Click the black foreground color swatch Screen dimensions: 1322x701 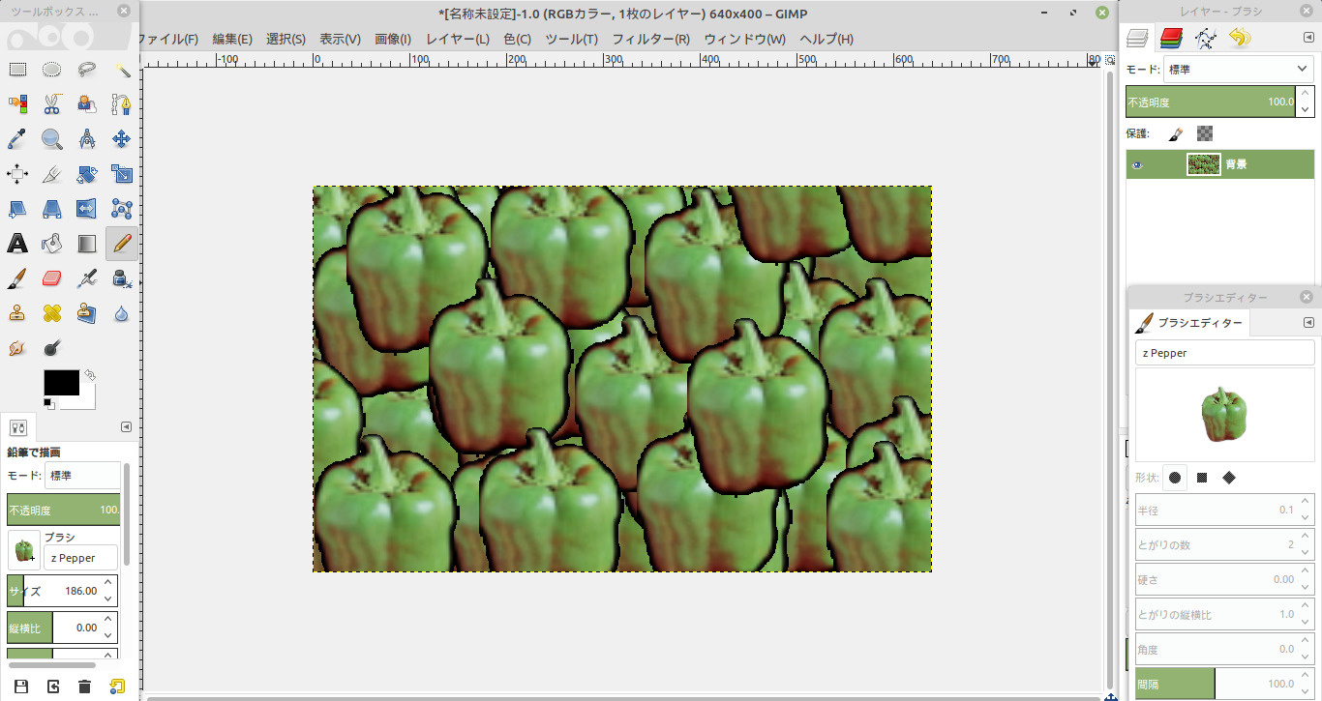coord(61,382)
